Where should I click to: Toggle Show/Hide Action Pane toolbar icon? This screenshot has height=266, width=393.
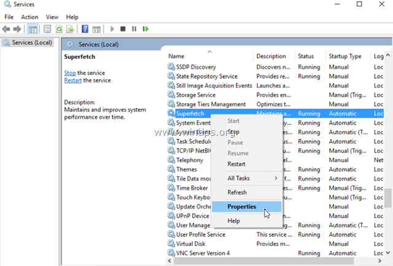pyautogui.click(x=96, y=29)
